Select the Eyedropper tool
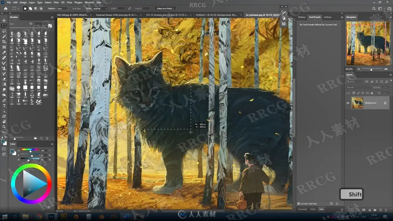 [x=4, y=52]
